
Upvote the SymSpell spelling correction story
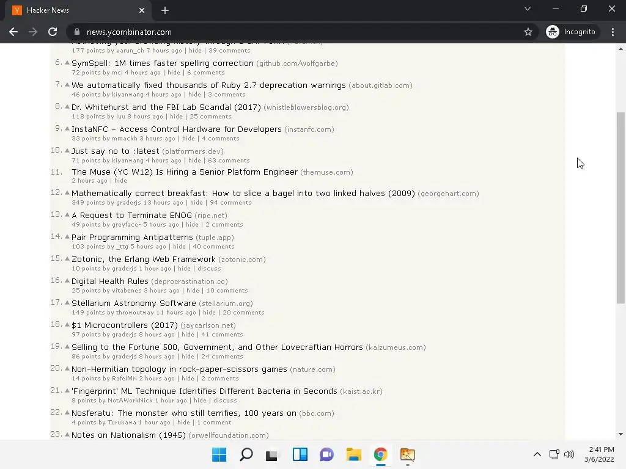pos(67,63)
